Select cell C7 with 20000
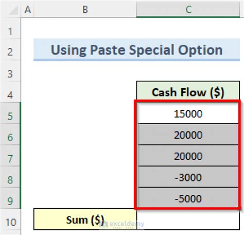The width and height of the screenshot is (244, 235). [188, 156]
